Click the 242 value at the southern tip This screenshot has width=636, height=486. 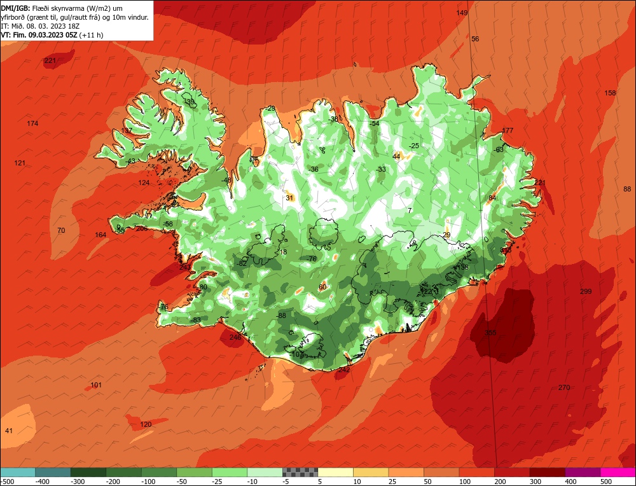click(x=344, y=370)
